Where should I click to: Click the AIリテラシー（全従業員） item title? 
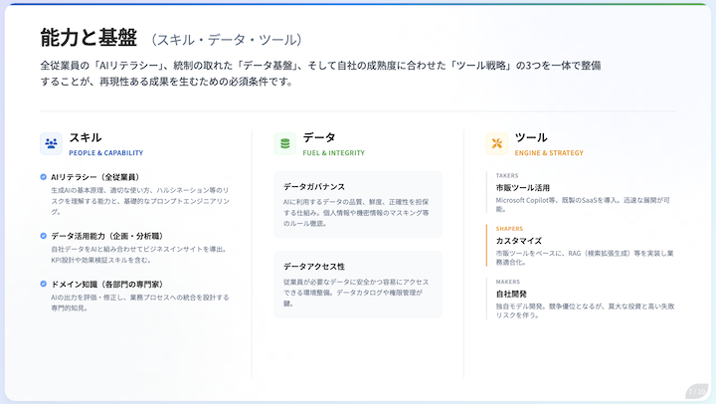[x=95, y=177]
